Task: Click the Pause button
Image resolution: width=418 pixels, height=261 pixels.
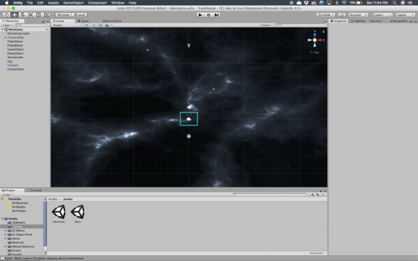Action: coord(208,14)
